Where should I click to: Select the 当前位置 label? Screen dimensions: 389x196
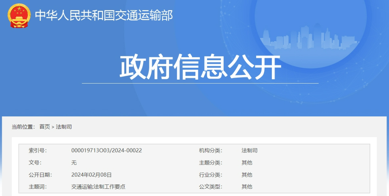click(23, 127)
